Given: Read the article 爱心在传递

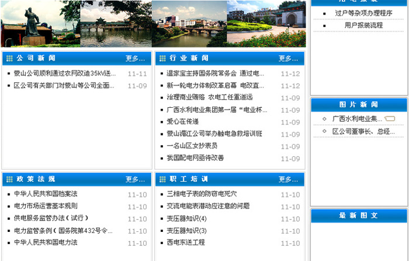Looking at the screenshot, I should (183, 122).
